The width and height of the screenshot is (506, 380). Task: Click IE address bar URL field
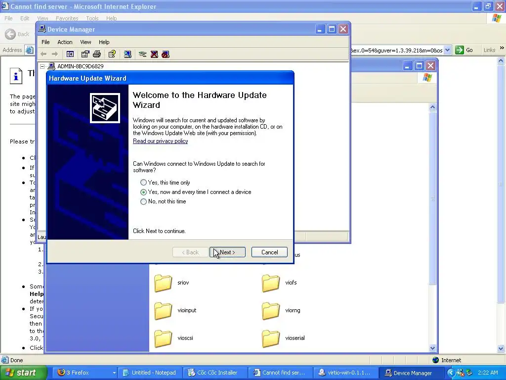click(x=397, y=50)
